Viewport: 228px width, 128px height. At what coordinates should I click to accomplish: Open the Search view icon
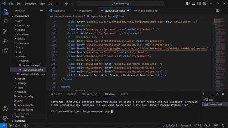(5, 21)
